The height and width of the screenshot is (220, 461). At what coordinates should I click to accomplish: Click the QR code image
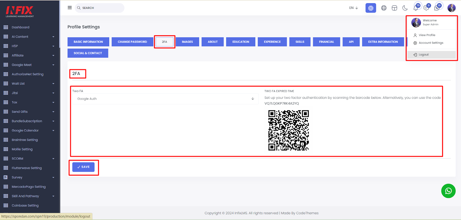click(288, 130)
